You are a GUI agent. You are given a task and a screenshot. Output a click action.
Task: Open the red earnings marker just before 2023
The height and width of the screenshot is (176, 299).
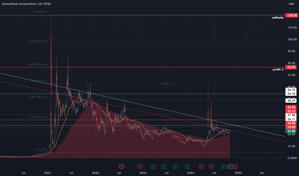click(140, 166)
